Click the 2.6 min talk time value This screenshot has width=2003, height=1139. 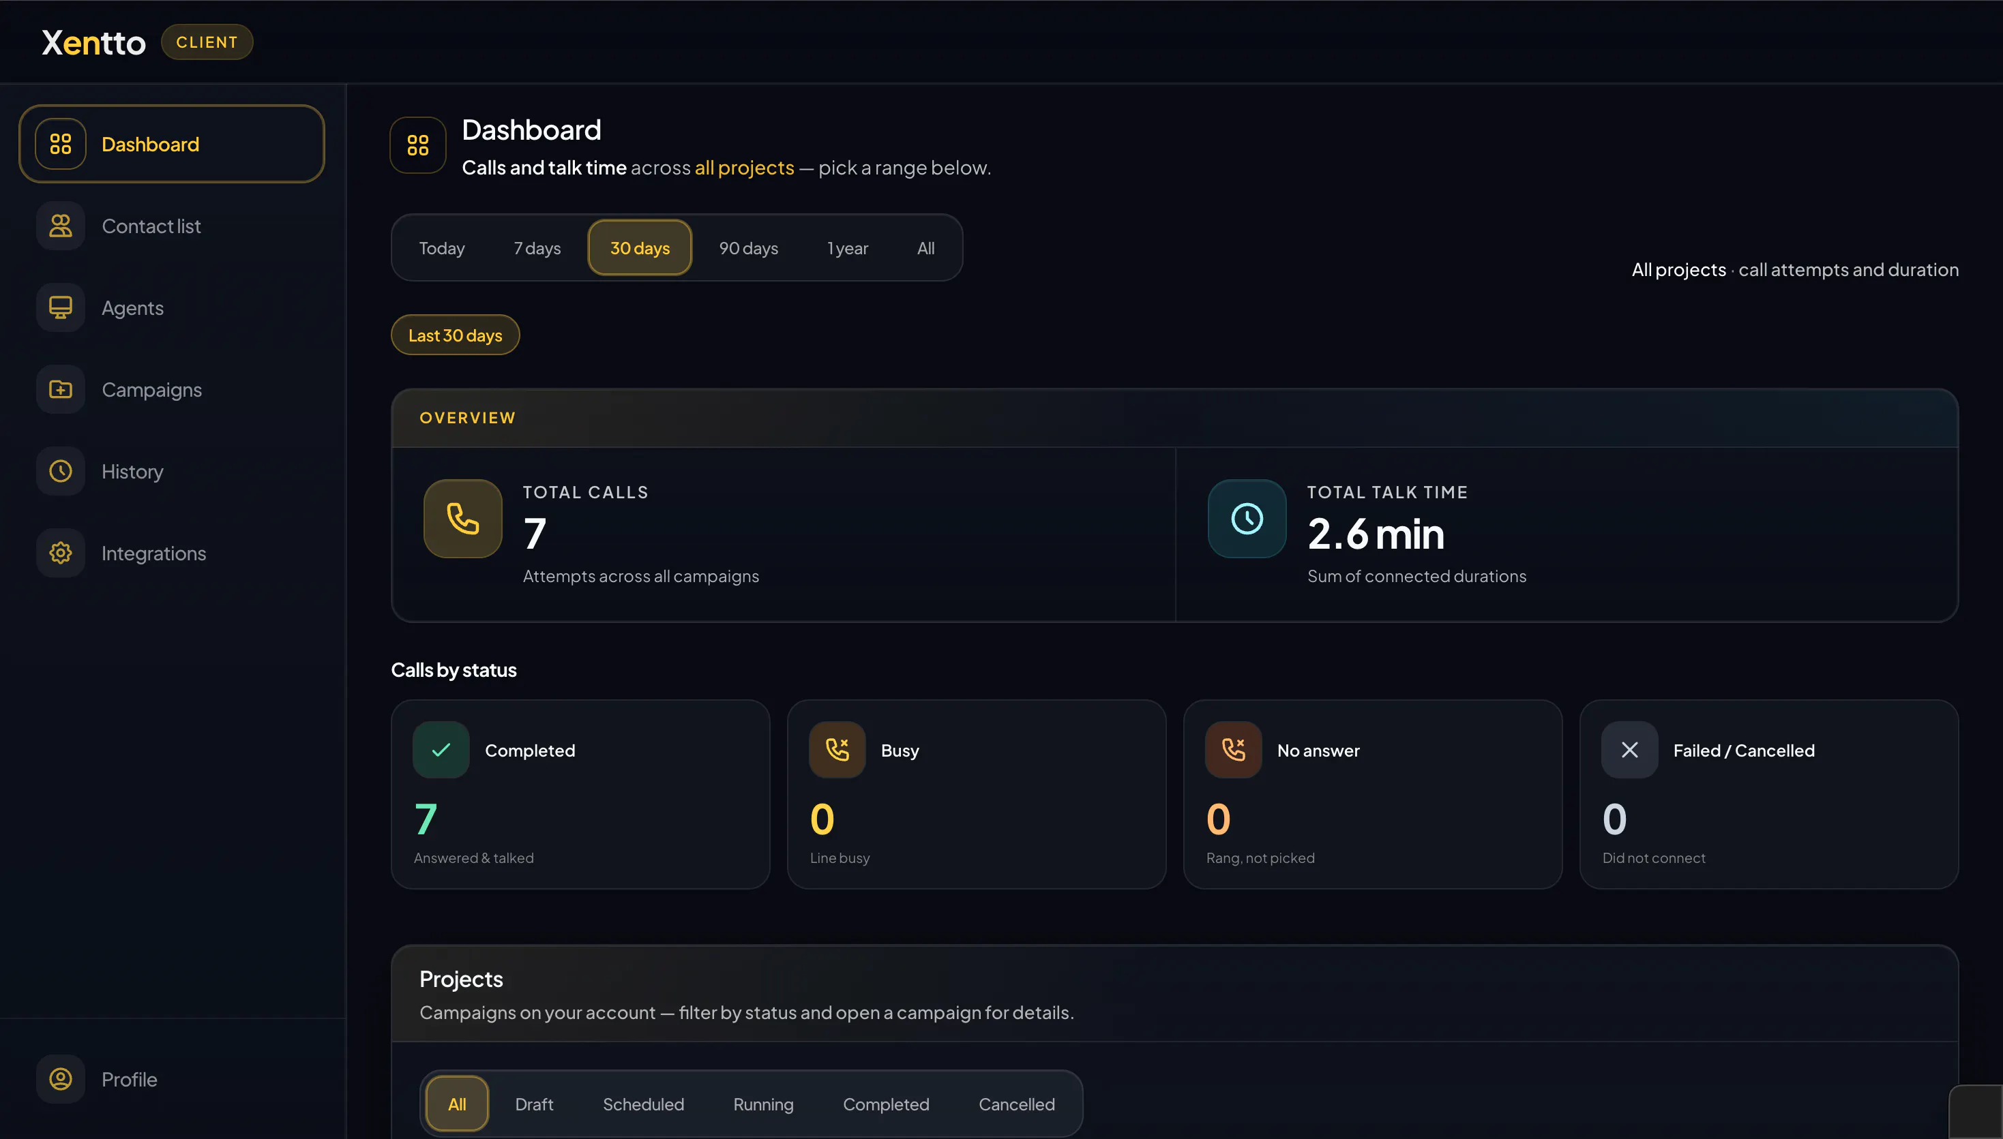pyautogui.click(x=1376, y=534)
